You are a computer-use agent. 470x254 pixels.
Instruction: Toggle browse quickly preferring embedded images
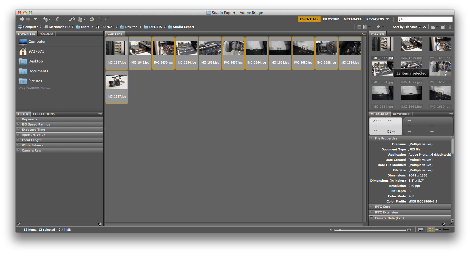(359, 27)
